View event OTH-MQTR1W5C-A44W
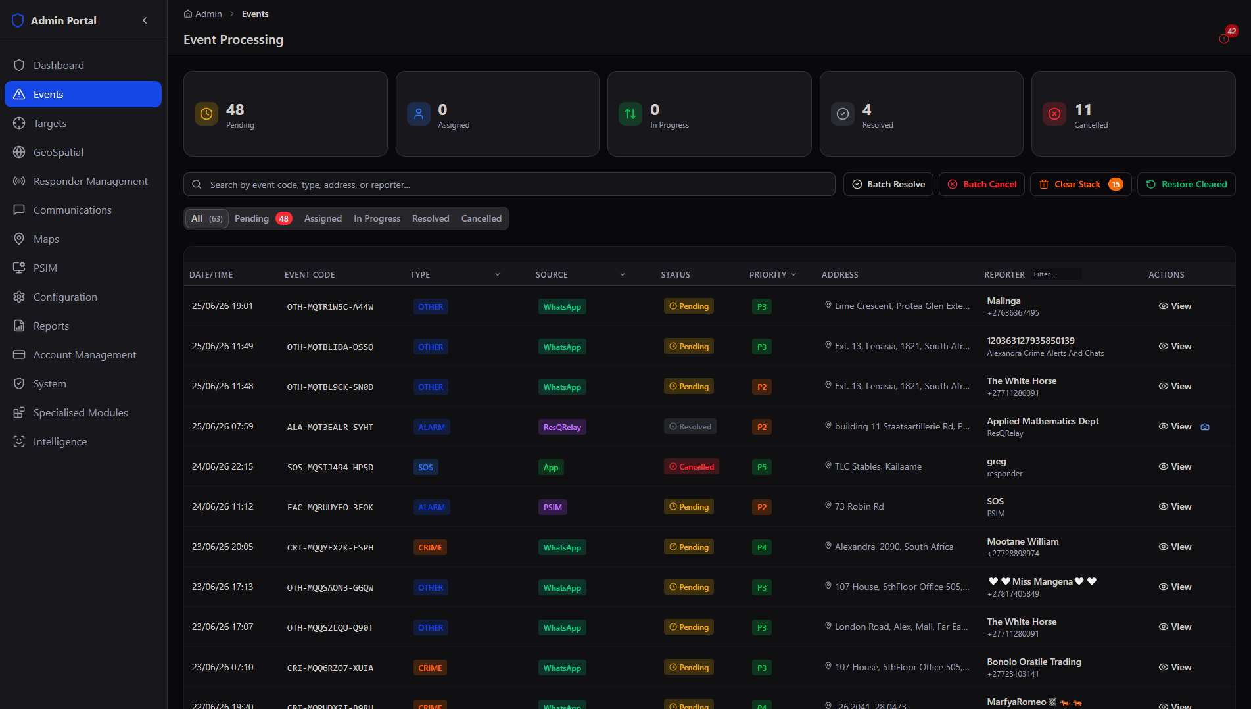This screenshot has height=709, width=1251. tap(1175, 306)
